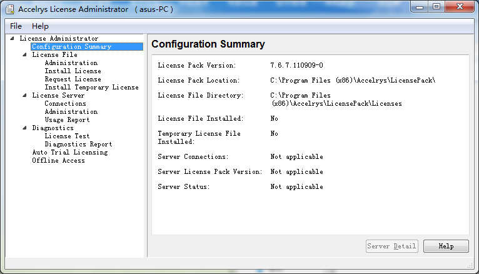This screenshot has height=274, width=479.
Task: Select Auto Trial Licensing
Action: click(x=69, y=153)
